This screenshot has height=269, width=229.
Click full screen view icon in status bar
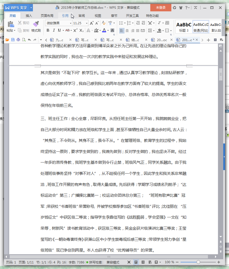click(129, 262)
